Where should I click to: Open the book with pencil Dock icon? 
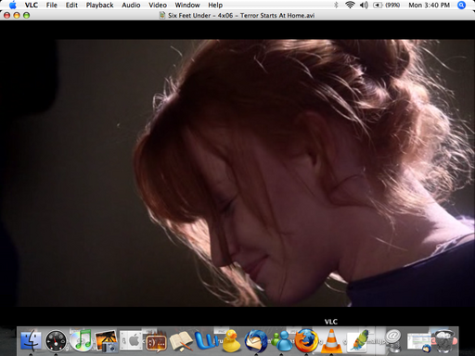tap(181, 341)
